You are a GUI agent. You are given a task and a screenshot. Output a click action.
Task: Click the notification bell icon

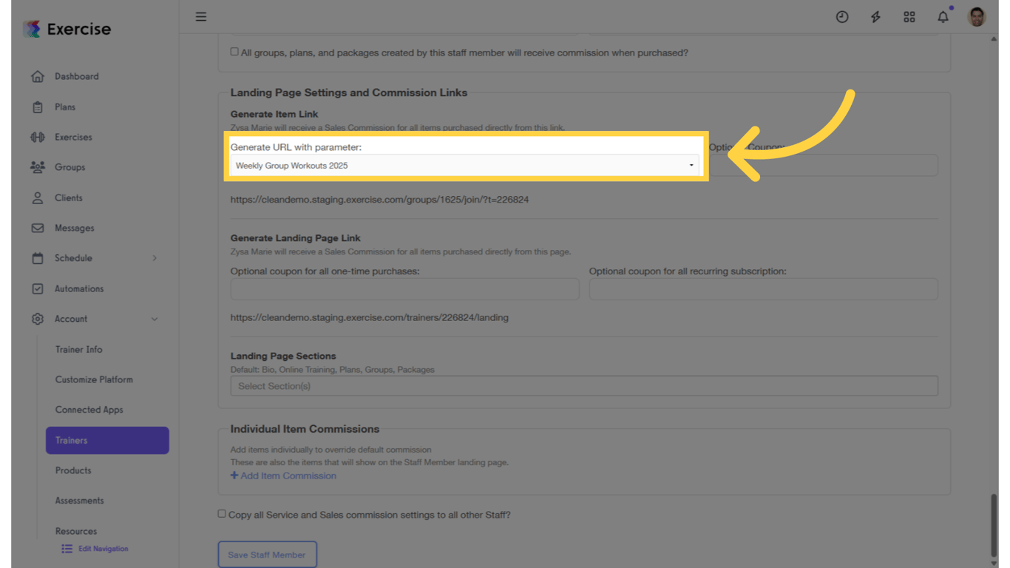943,16
